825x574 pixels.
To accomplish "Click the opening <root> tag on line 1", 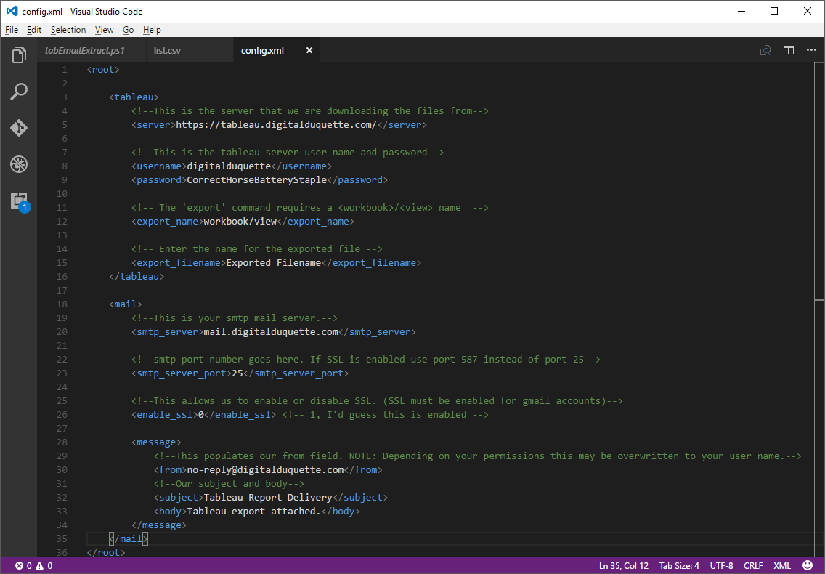I will (103, 70).
